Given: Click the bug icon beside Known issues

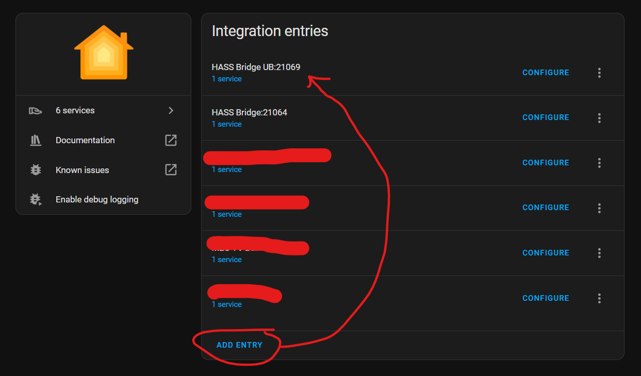Looking at the screenshot, I should click(x=36, y=170).
